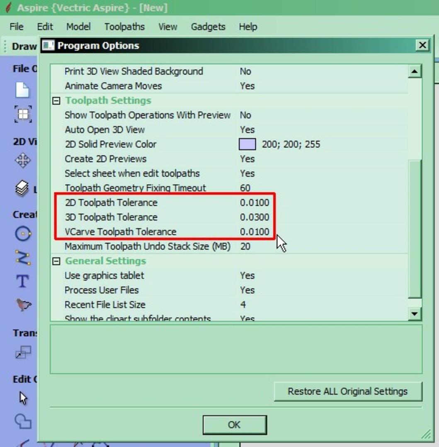The width and height of the screenshot is (439, 447).
Task: Open the Layers icon in sidebar
Action: coord(22,188)
